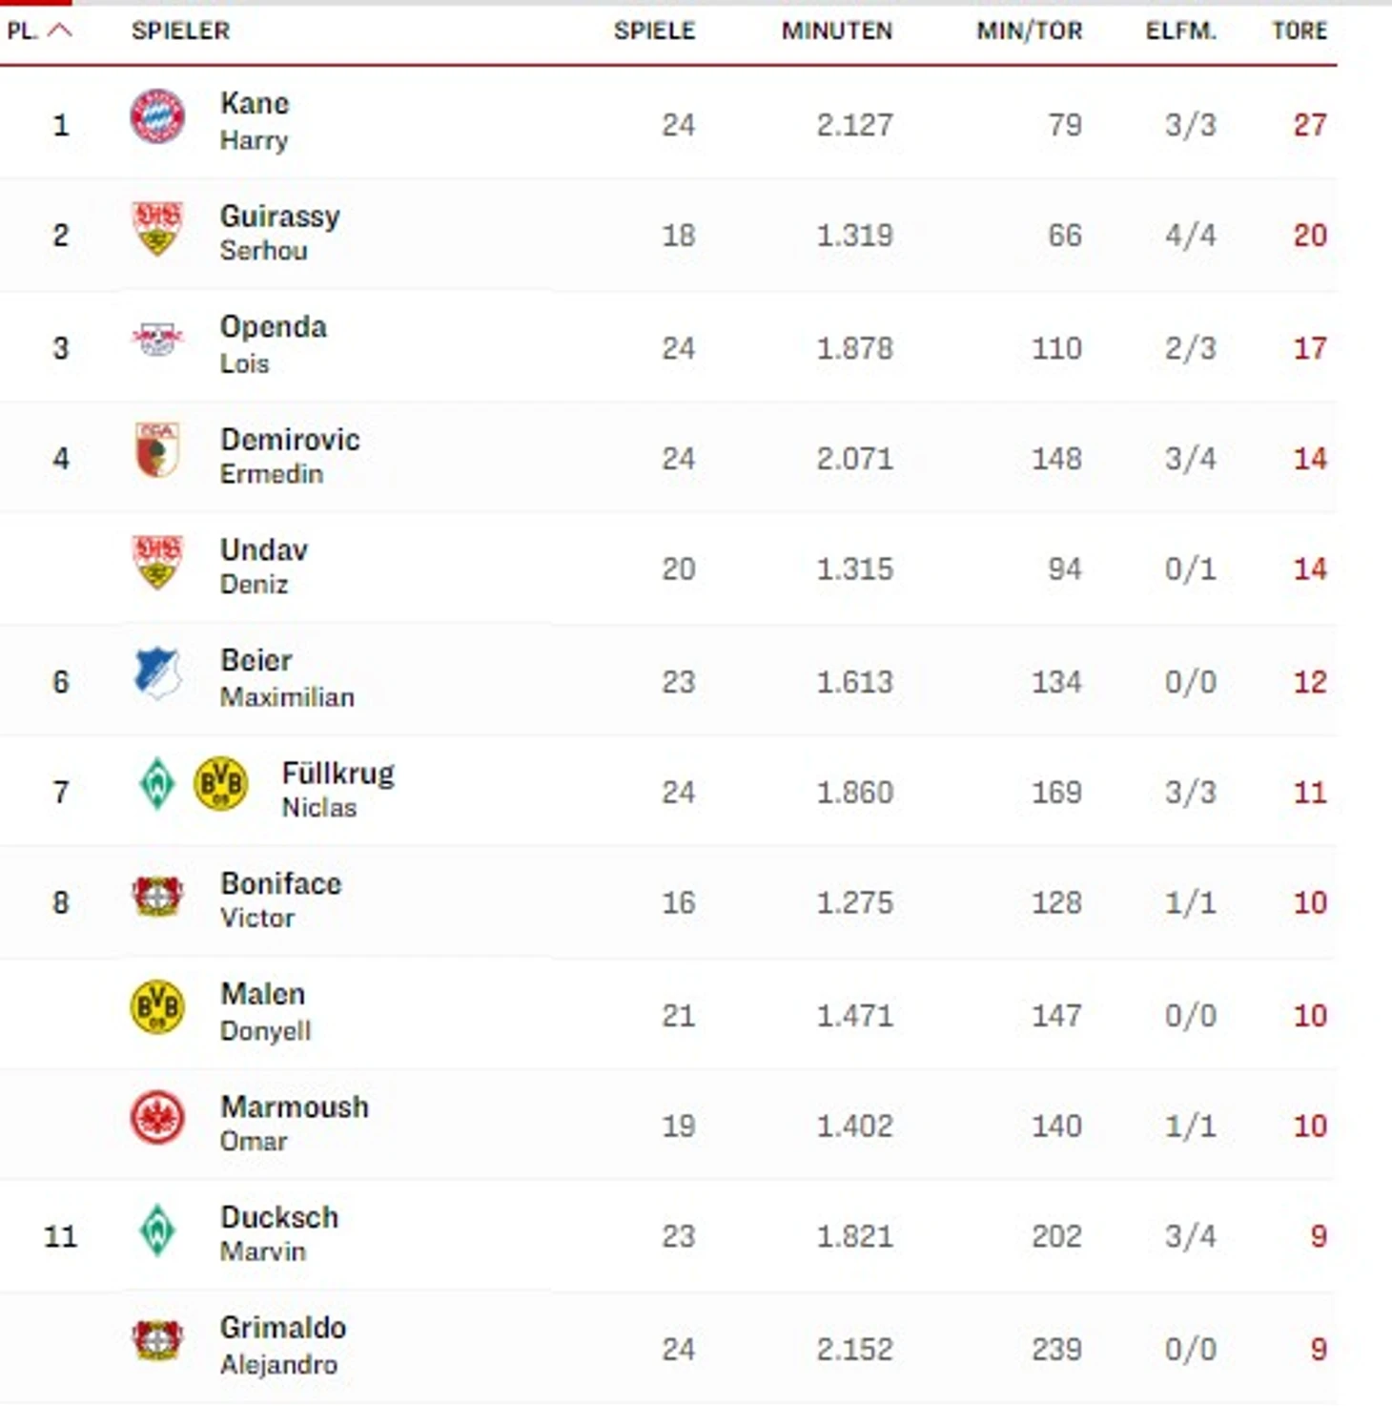
Task: Click the RB Leipzig logo beside Openda
Action: click(x=157, y=339)
